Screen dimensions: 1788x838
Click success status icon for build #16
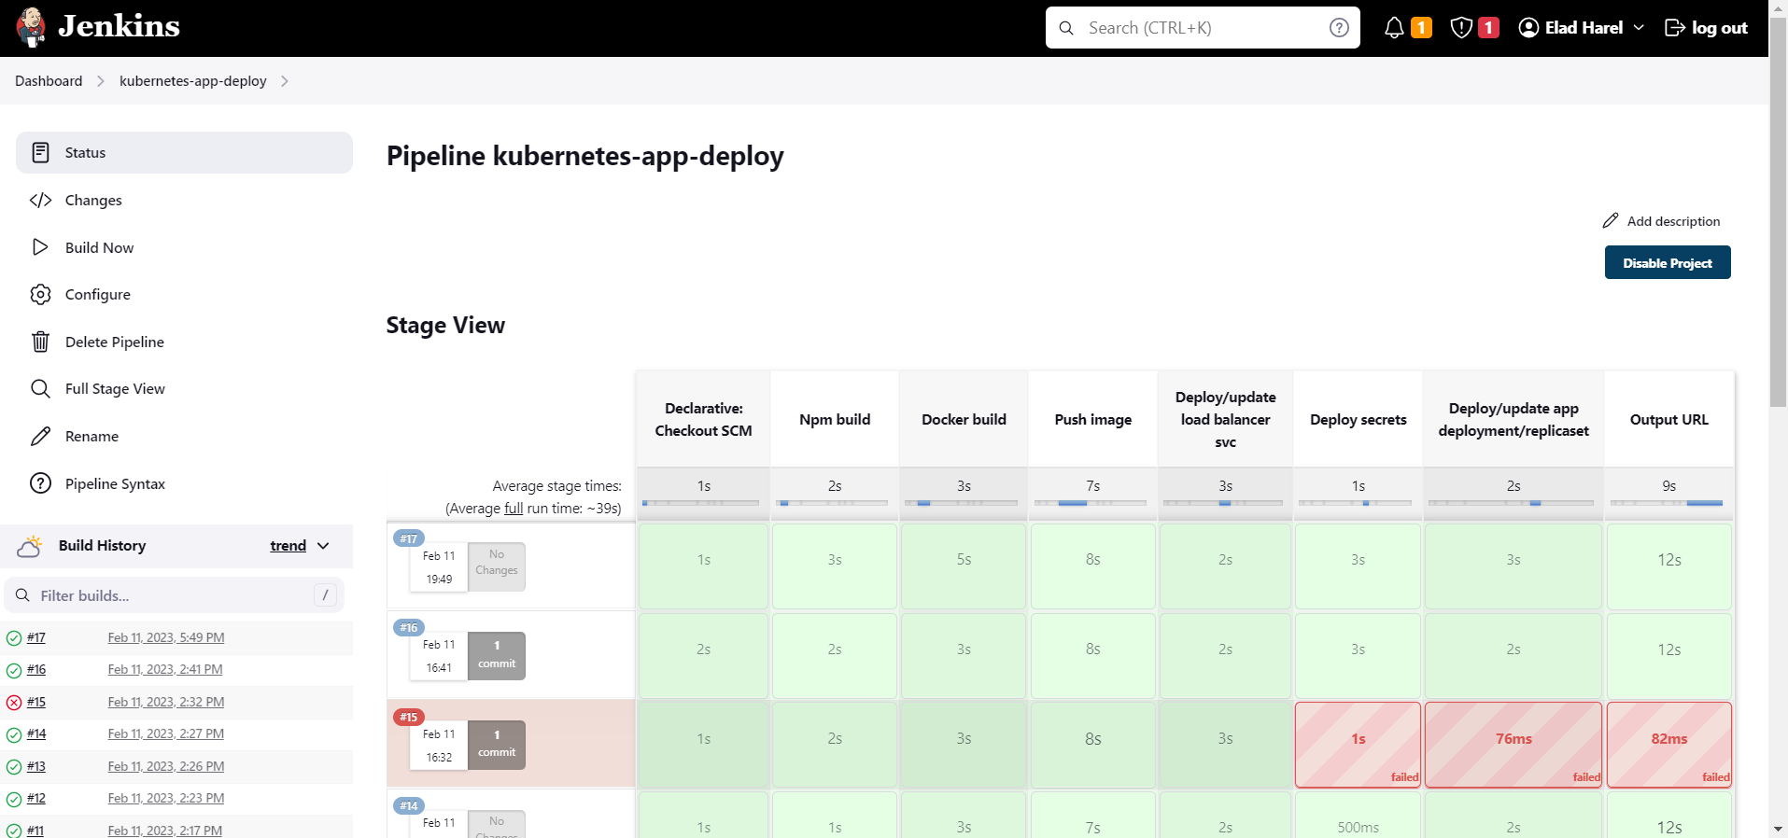(14, 670)
